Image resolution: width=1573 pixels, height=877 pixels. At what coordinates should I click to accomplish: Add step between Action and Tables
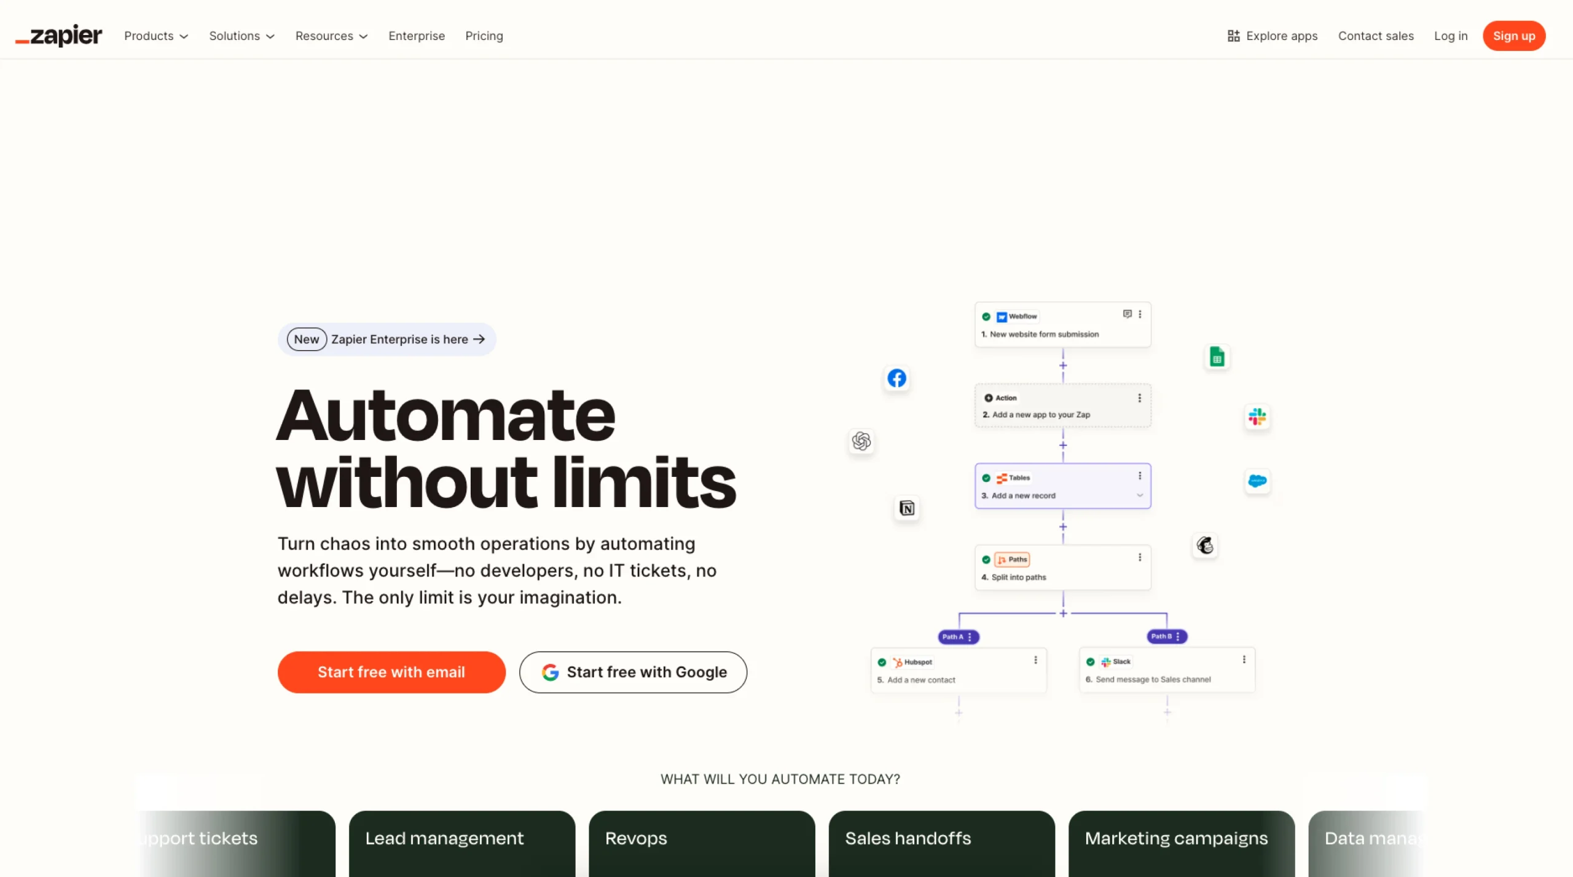1063,445
